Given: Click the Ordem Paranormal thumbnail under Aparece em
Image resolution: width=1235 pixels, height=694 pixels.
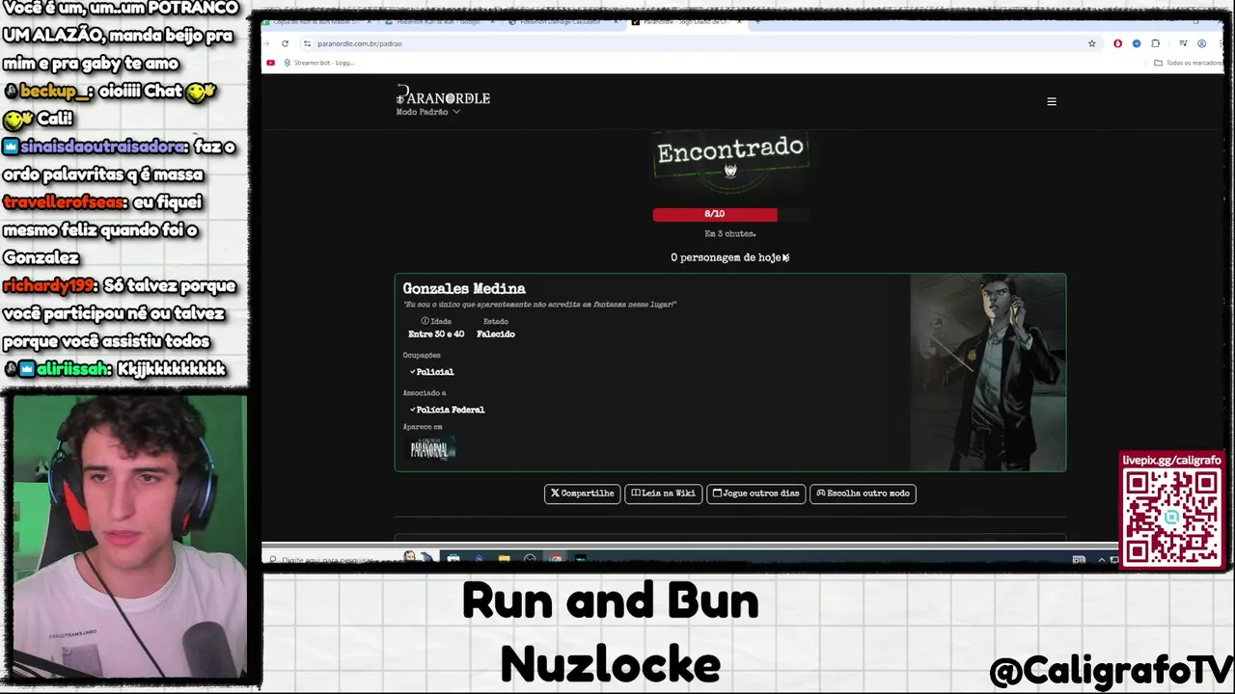Looking at the screenshot, I should click(x=429, y=448).
